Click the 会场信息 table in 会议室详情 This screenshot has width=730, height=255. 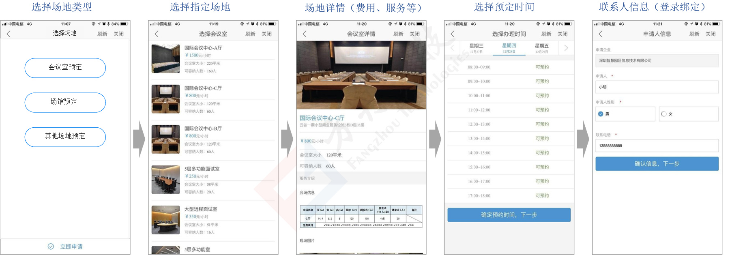pyautogui.click(x=361, y=217)
